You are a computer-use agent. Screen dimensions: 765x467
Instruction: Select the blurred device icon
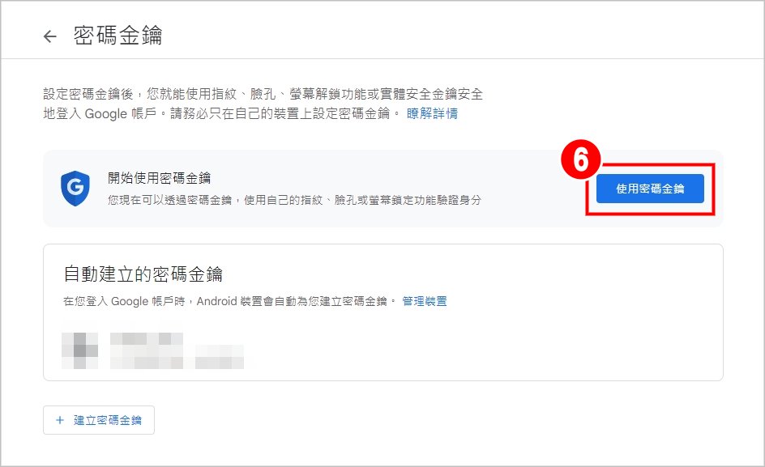pos(80,350)
